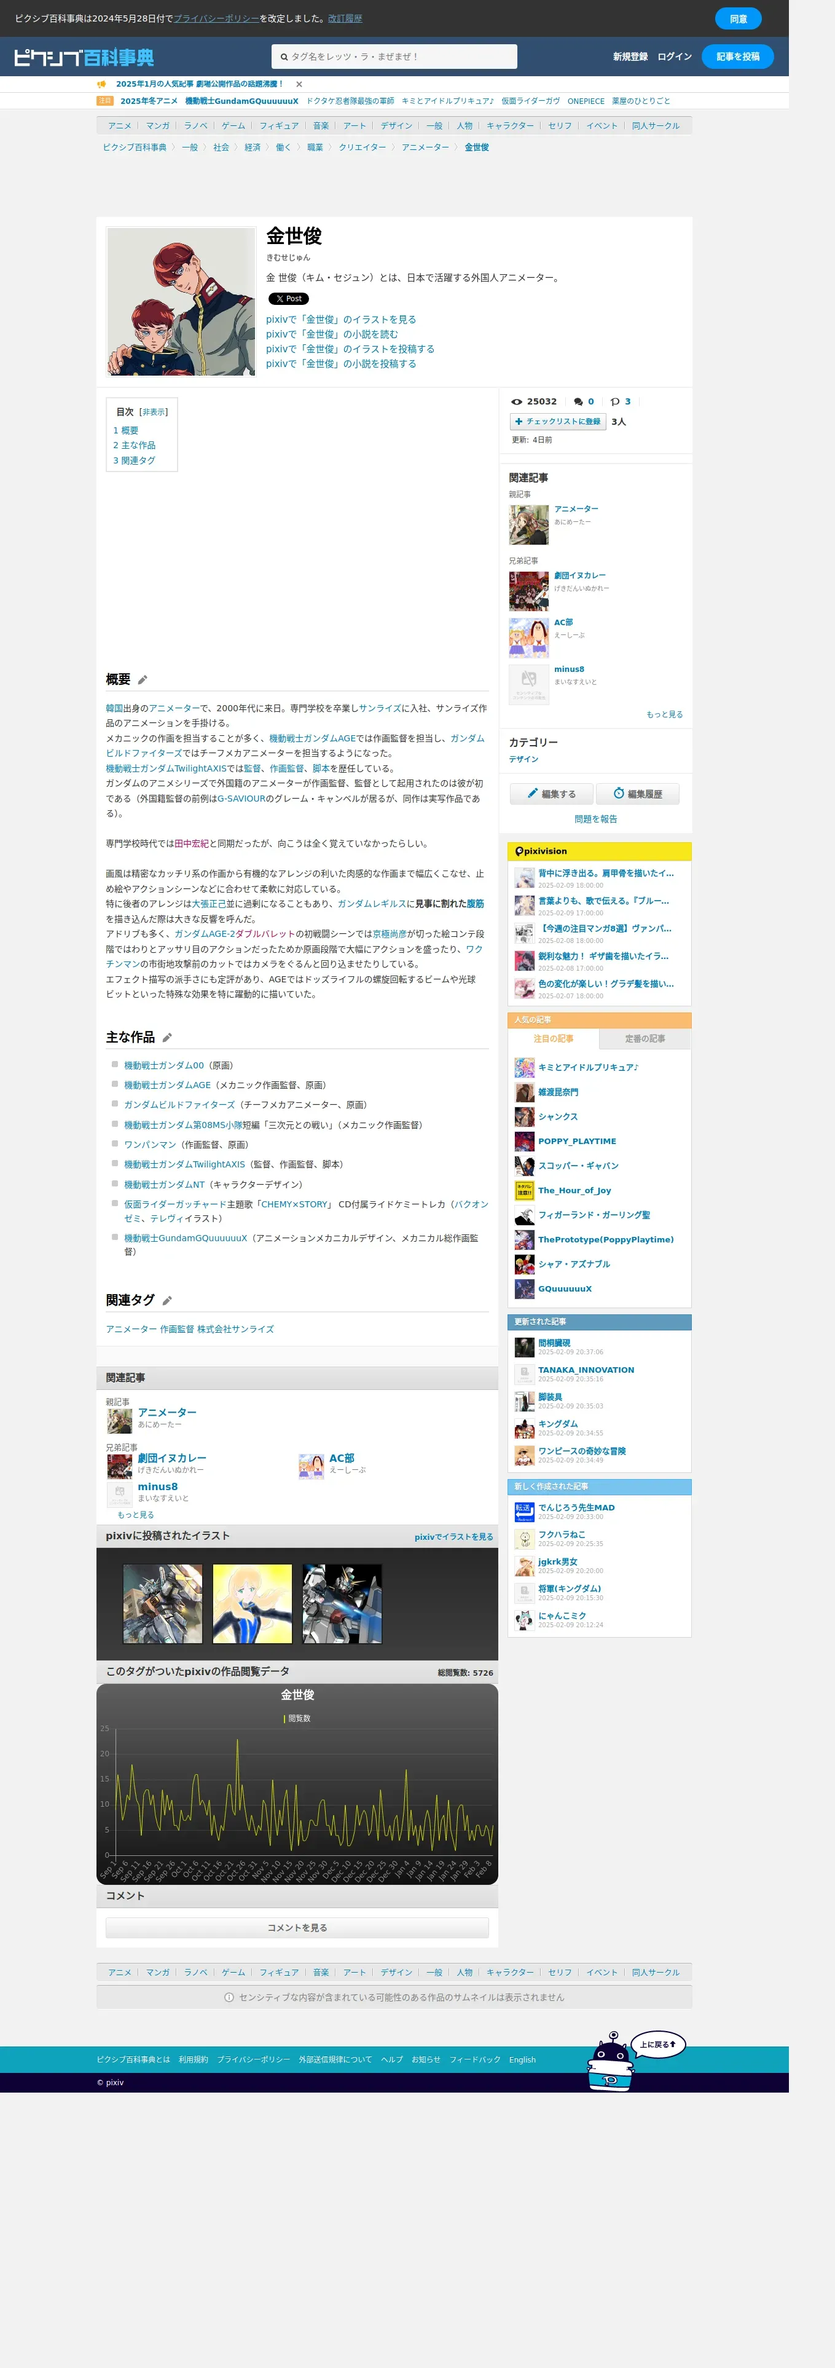Click the The_Hour_of_Joy article icon

523,1190
